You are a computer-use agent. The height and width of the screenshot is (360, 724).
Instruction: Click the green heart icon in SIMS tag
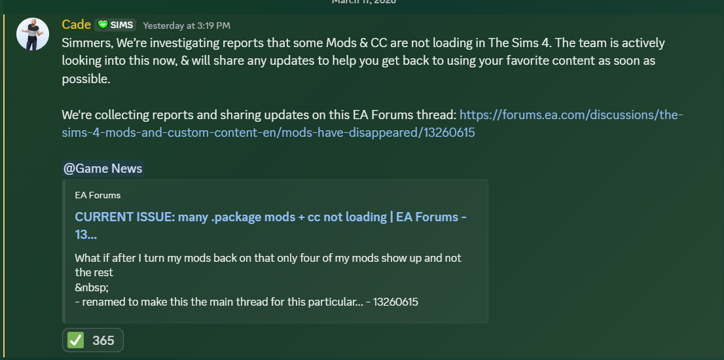click(x=103, y=26)
